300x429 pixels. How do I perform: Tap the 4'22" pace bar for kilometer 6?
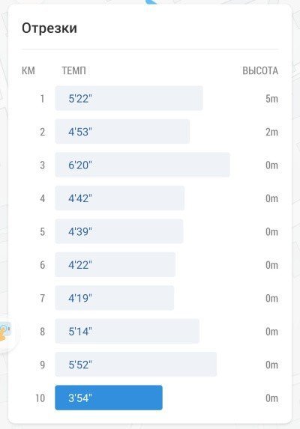tap(115, 264)
